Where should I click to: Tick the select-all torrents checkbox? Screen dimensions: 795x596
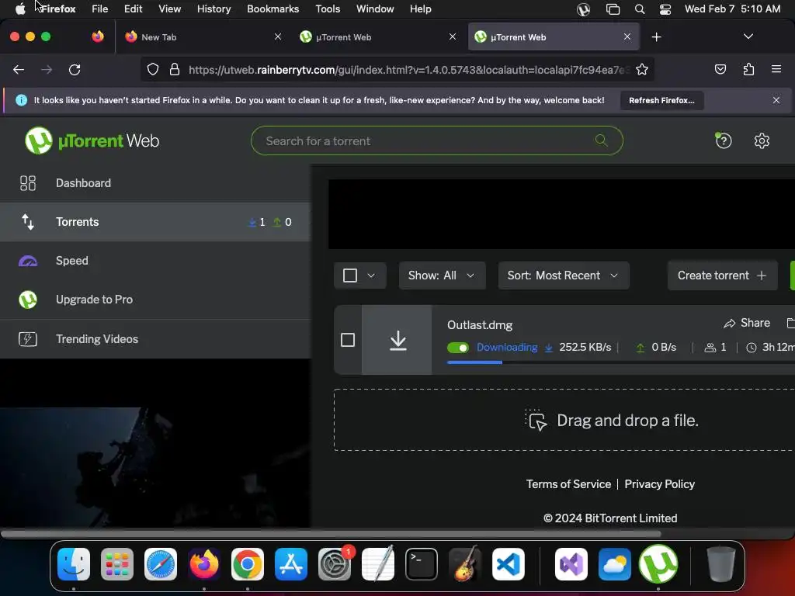point(350,275)
